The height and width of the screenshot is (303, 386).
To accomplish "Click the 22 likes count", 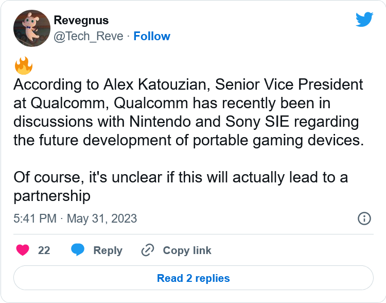I will coord(44,250).
